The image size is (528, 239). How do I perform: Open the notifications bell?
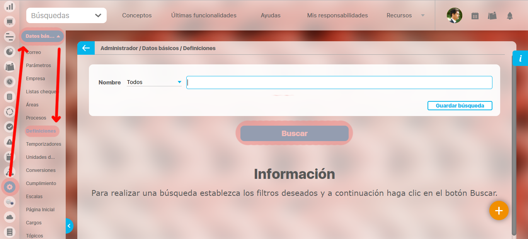click(x=510, y=16)
